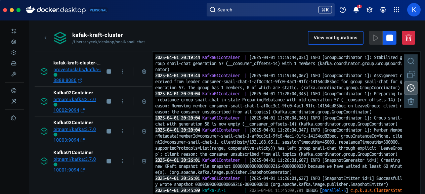Open the K user account avatar
425x194 pixels.
coord(414,10)
